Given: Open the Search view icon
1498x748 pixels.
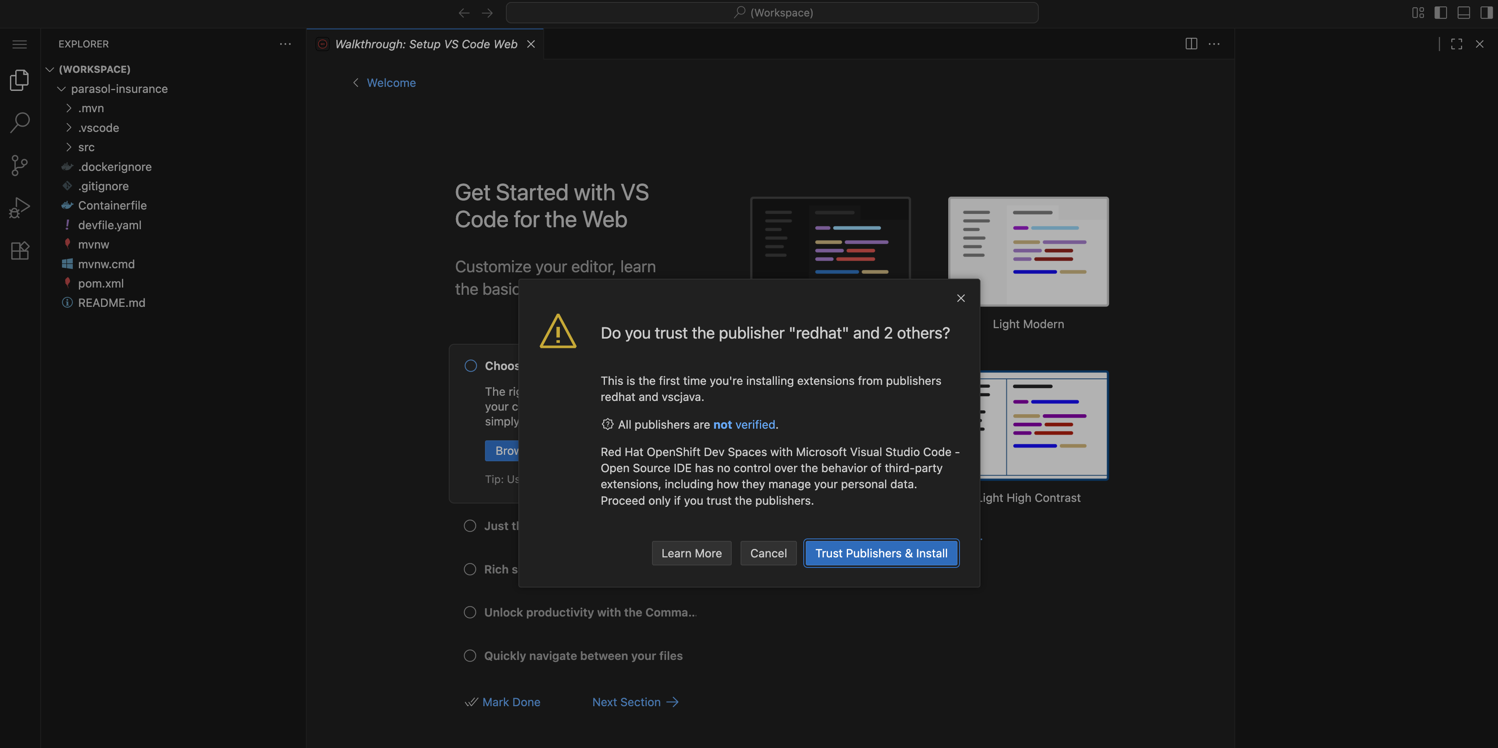Looking at the screenshot, I should tap(20, 123).
